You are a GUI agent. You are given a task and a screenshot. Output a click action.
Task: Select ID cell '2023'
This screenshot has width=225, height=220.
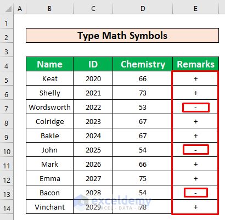tap(93, 121)
